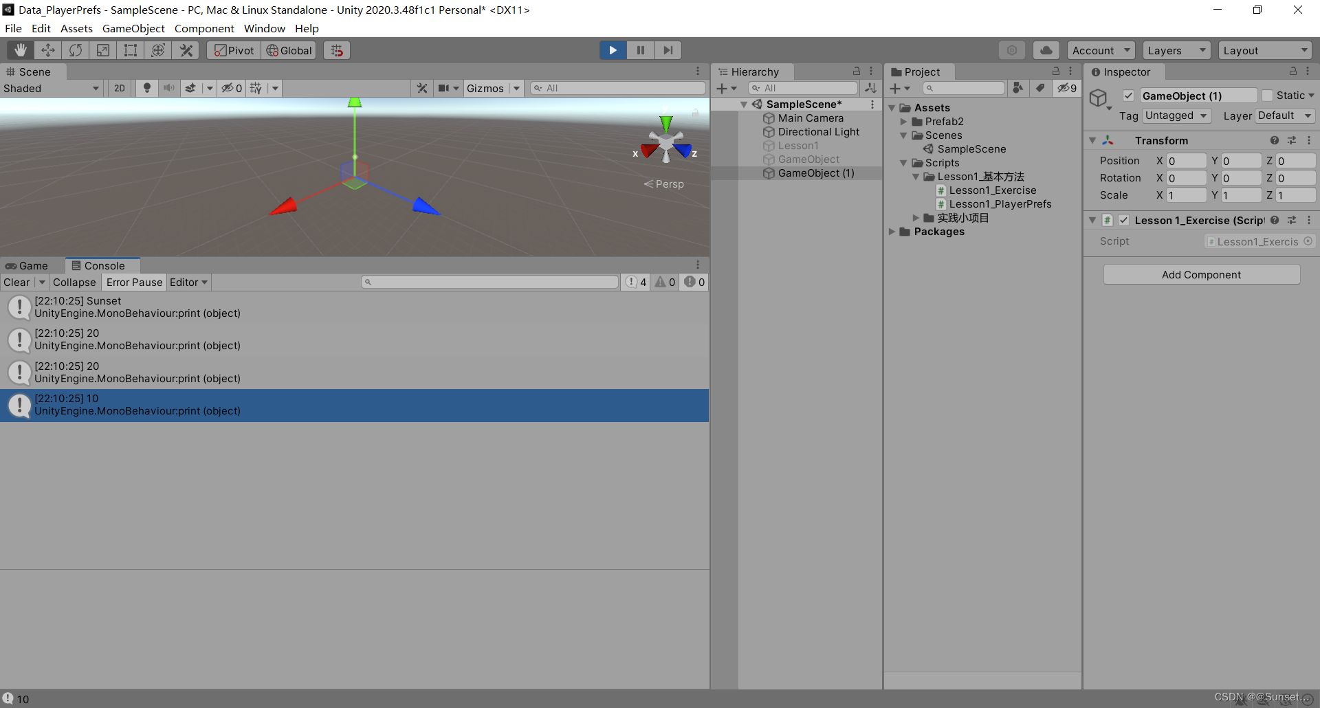The width and height of the screenshot is (1320, 708).
Task: Toggle hidden objects visibility in Scene
Action: click(231, 88)
